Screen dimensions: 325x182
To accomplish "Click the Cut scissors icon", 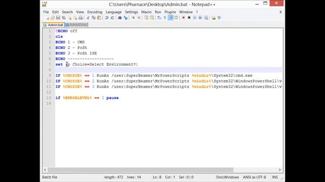I will click(88, 18).
